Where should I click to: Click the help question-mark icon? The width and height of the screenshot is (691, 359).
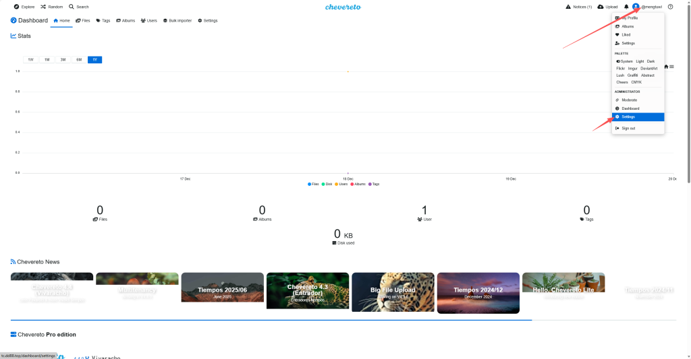click(670, 7)
